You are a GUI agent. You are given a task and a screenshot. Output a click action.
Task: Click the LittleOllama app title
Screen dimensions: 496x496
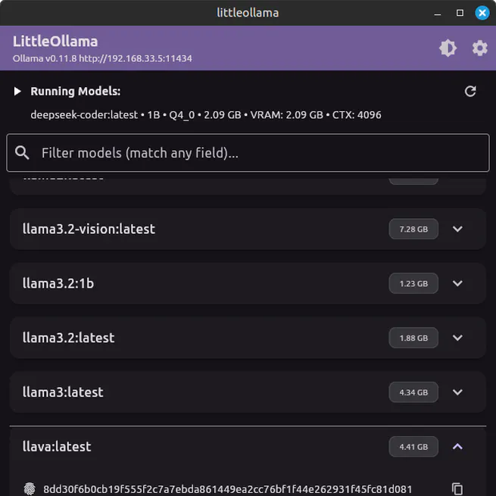55,42
